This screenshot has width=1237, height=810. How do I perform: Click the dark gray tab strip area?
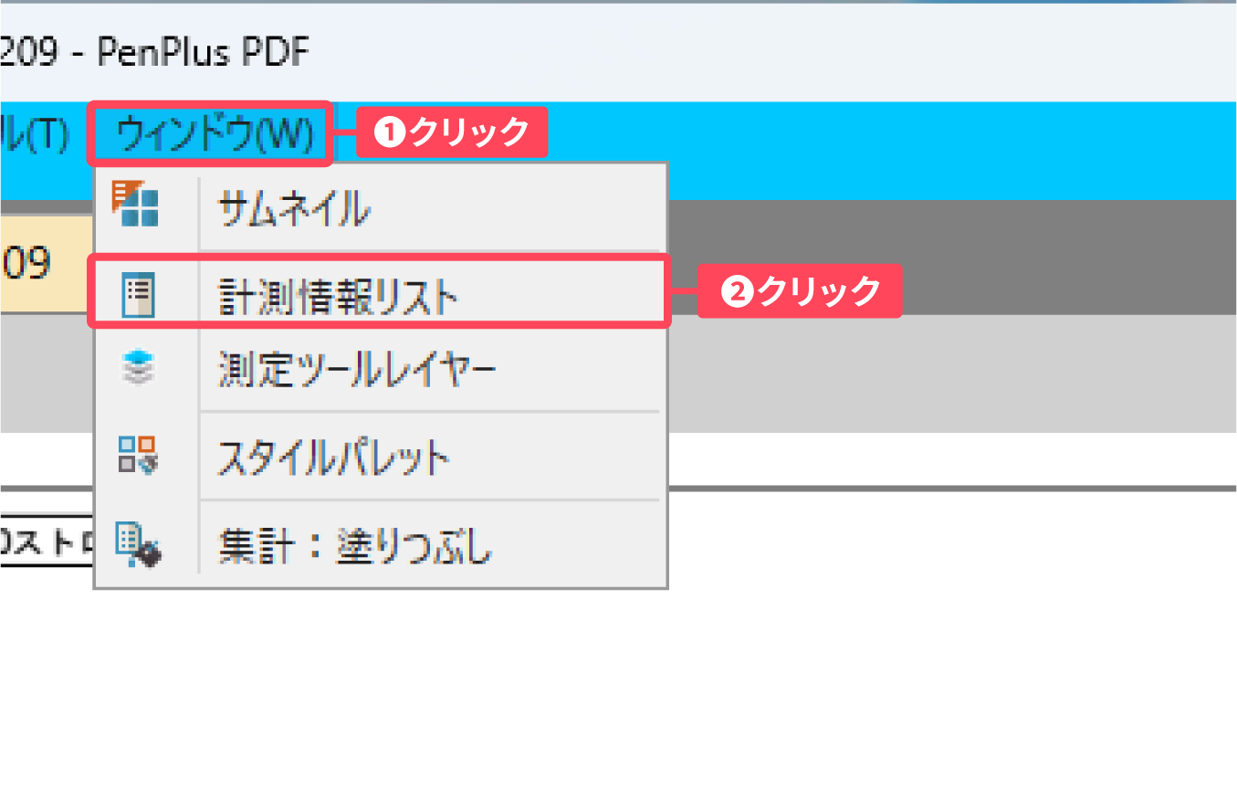tap(1004, 256)
